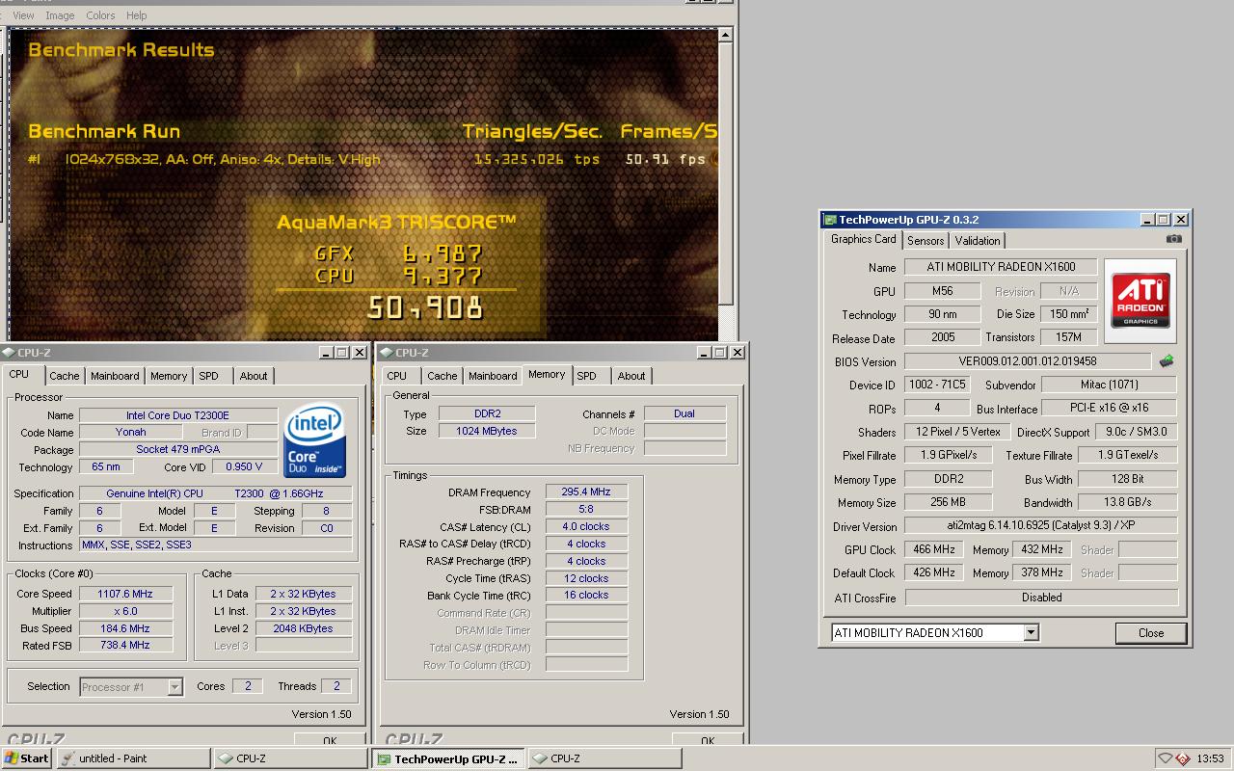Switch to untitled - Paint taskbar button
Screen dimensions: 1234x771
tap(133, 758)
